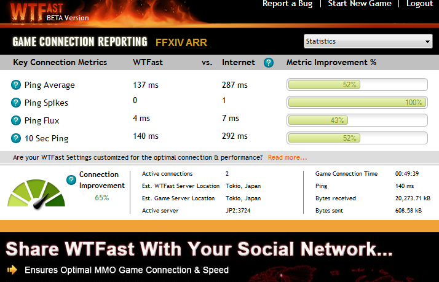Click the 65% connection improvement value
The height and width of the screenshot is (282, 439).
(x=102, y=198)
